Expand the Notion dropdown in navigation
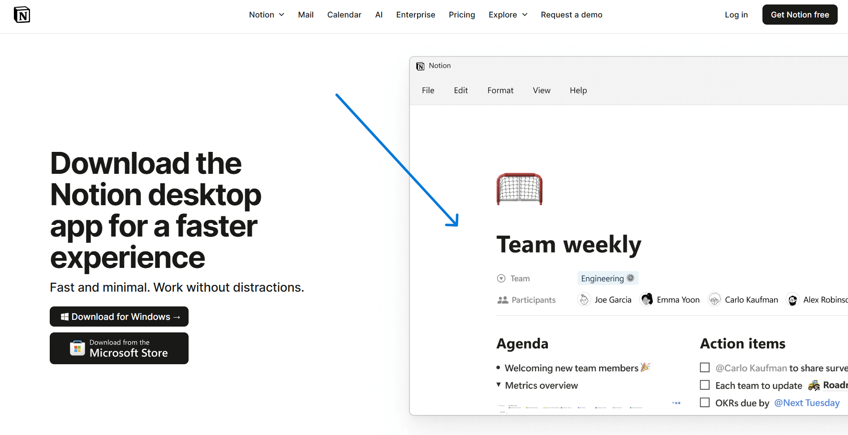The image size is (848, 435). pyautogui.click(x=267, y=15)
